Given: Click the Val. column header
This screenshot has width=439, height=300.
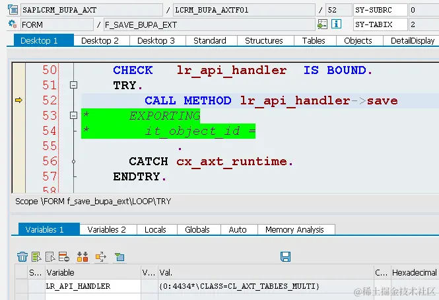Looking at the screenshot, I should [x=266, y=272].
